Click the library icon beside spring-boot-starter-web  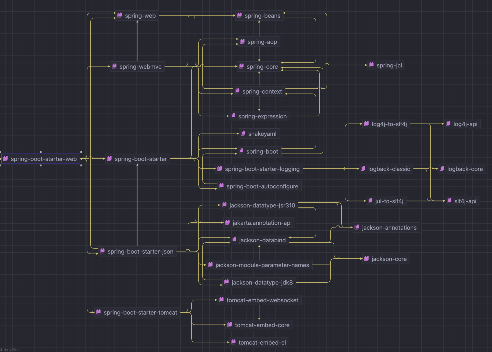[5, 158]
